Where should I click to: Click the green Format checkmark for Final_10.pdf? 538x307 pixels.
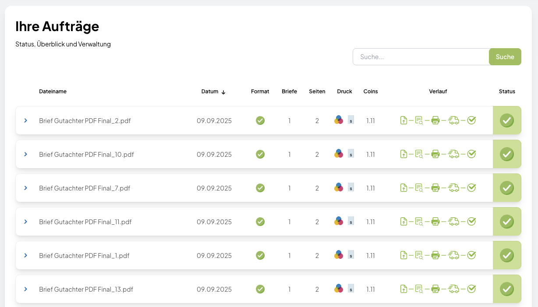260,154
